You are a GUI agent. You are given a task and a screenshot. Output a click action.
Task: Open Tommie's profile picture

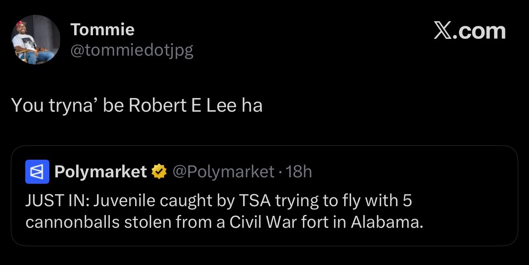pos(35,40)
